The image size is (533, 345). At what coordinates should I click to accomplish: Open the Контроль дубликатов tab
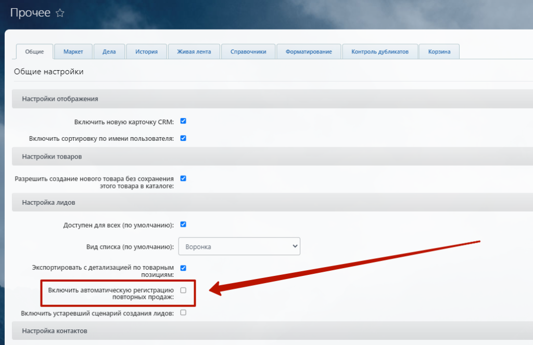380,51
